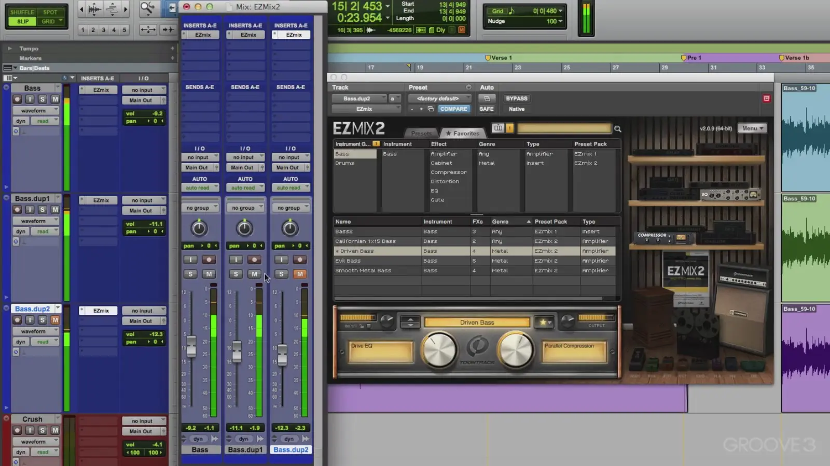This screenshot has width=830, height=466.
Task: Open Bass.dup1 automation mode auto read dropdown
Action: click(x=245, y=188)
